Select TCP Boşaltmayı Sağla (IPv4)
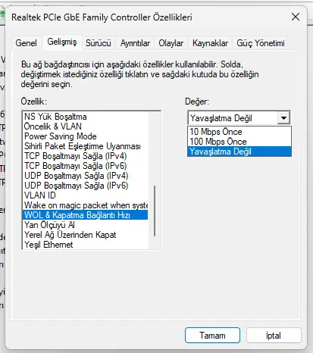This screenshot has height=353, width=313. tap(86, 156)
